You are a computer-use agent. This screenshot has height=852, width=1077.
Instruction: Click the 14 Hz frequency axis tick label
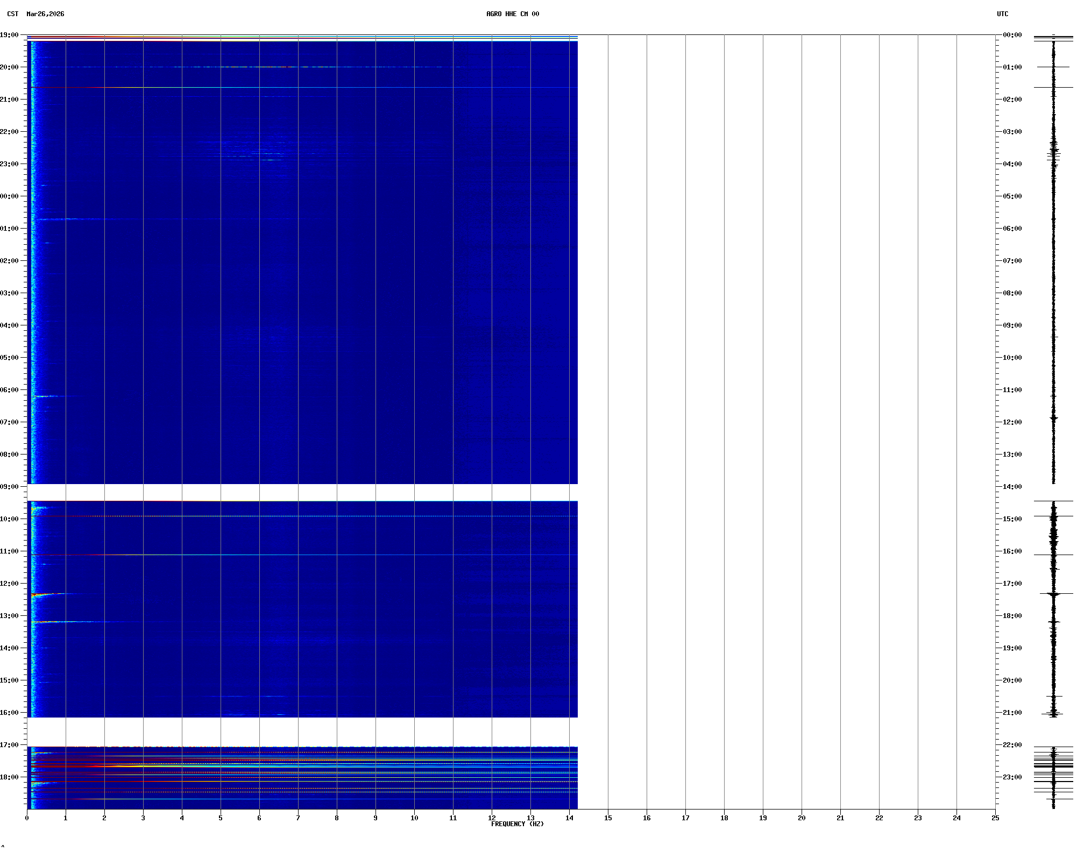point(569,818)
